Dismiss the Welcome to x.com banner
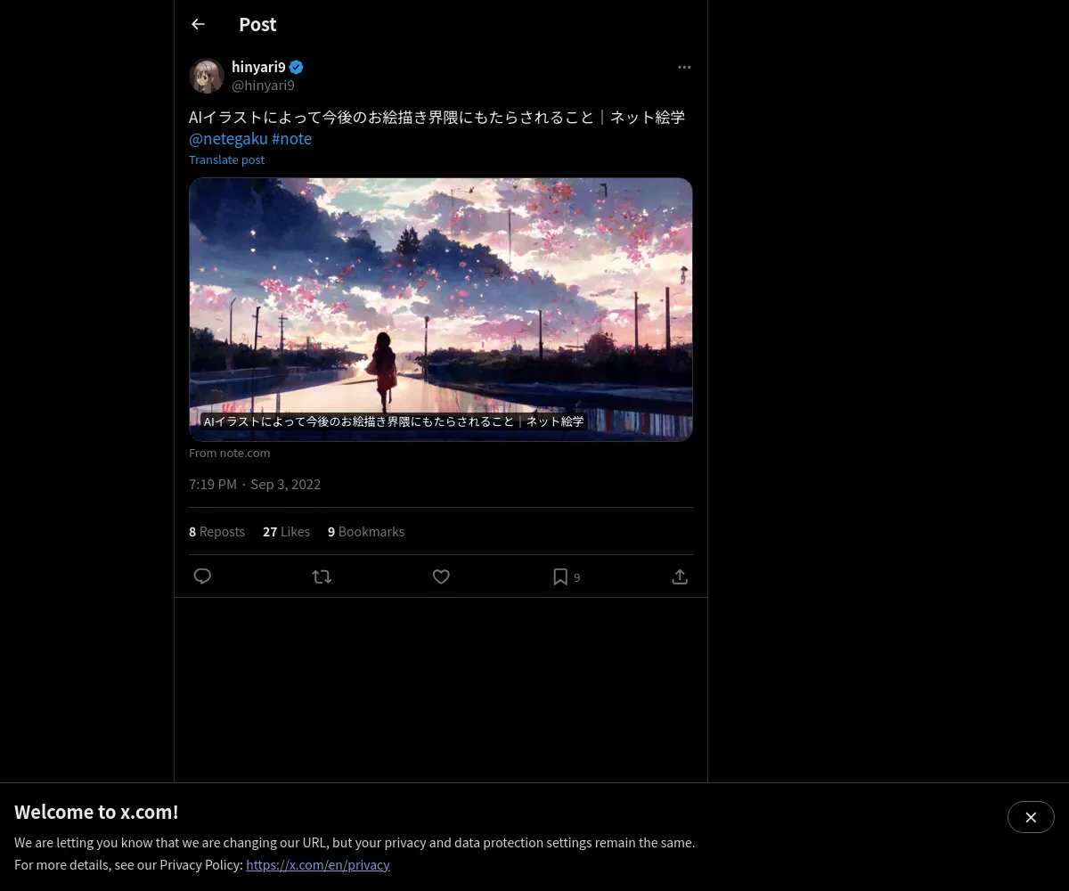 1031,817
